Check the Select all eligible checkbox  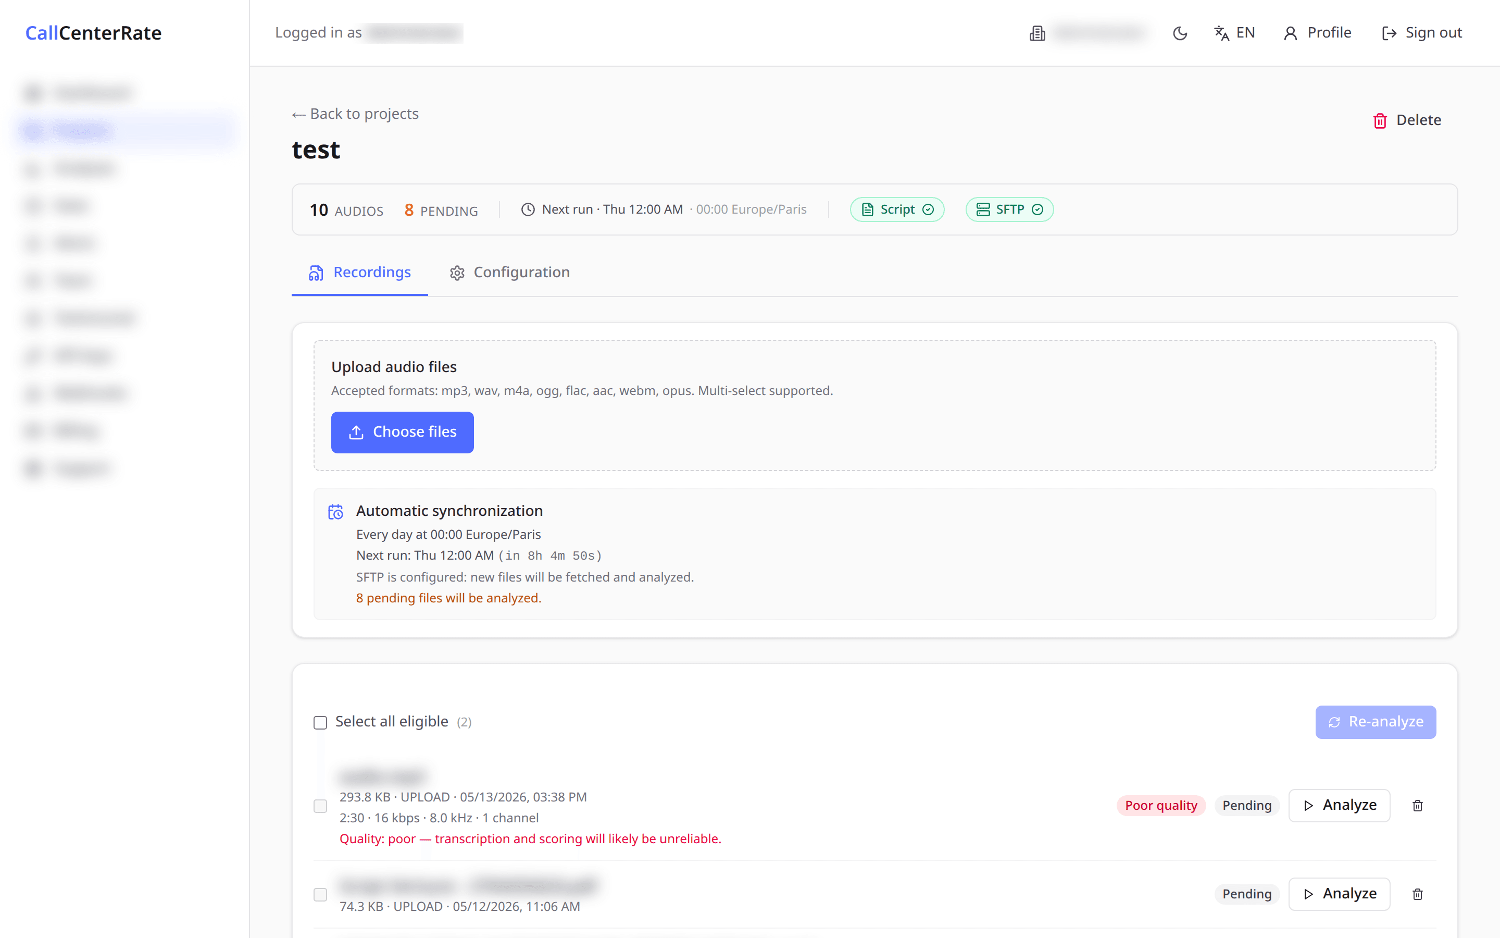320,722
